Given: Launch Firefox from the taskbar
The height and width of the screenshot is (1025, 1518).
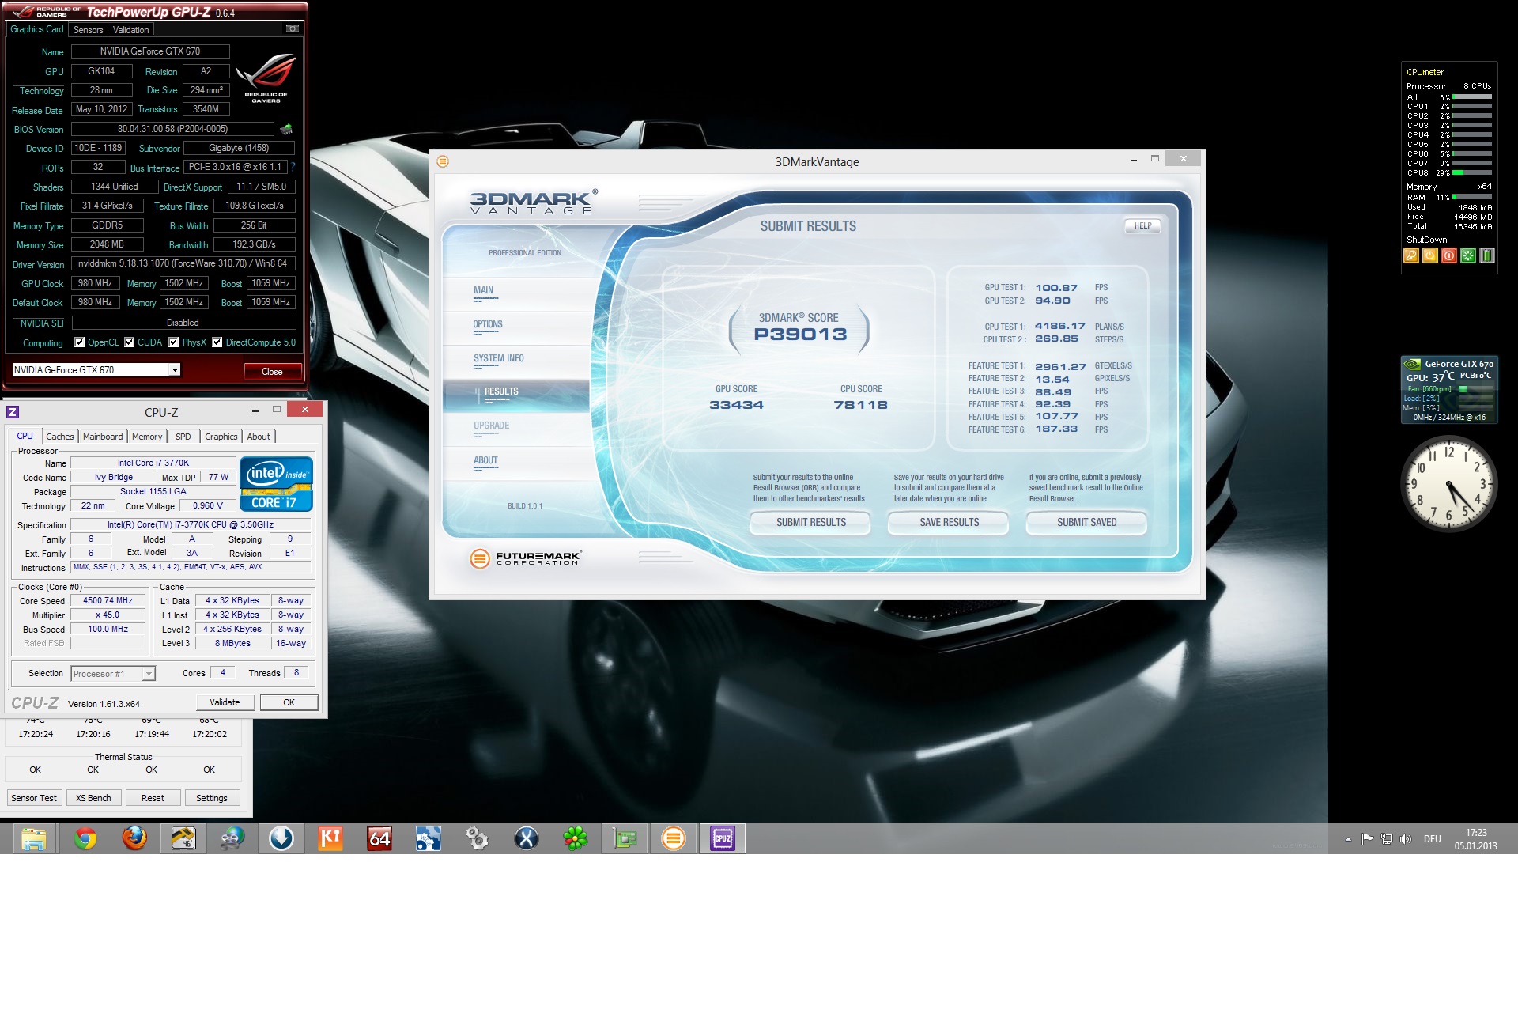Looking at the screenshot, I should click(134, 838).
